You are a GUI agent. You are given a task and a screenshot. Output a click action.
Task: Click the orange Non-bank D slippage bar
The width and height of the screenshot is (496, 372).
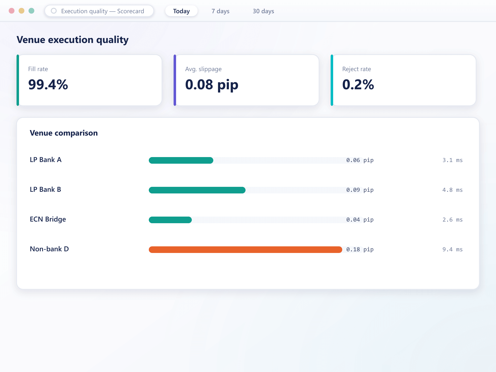pos(246,250)
